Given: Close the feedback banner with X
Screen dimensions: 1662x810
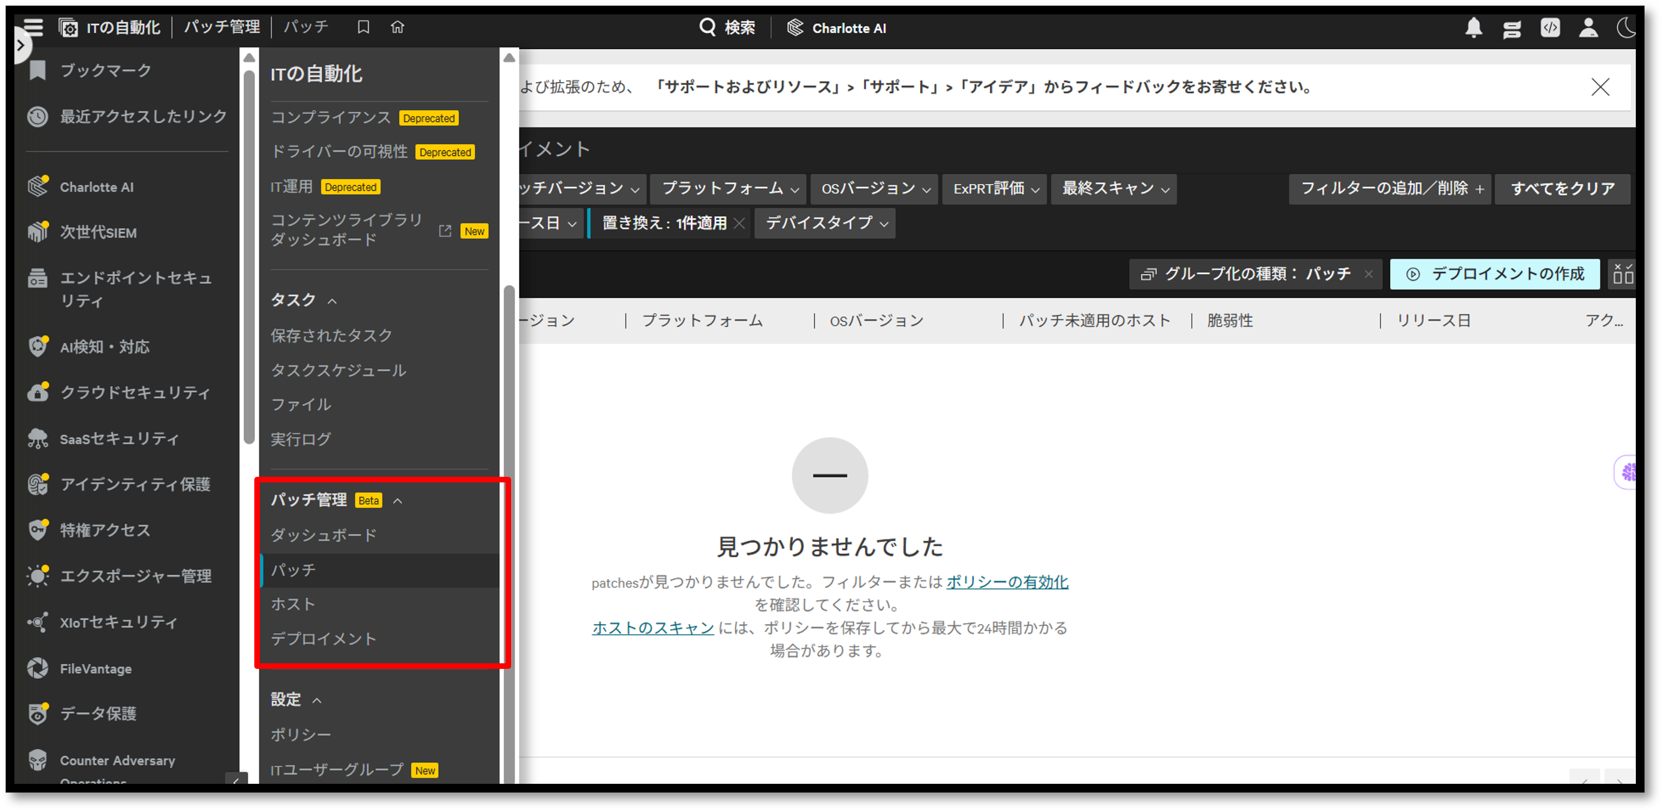Looking at the screenshot, I should click(1600, 87).
